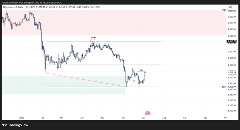Click the 1,560.00 price axis value
The height and width of the screenshot is (130, 240).
coord(232,84)
